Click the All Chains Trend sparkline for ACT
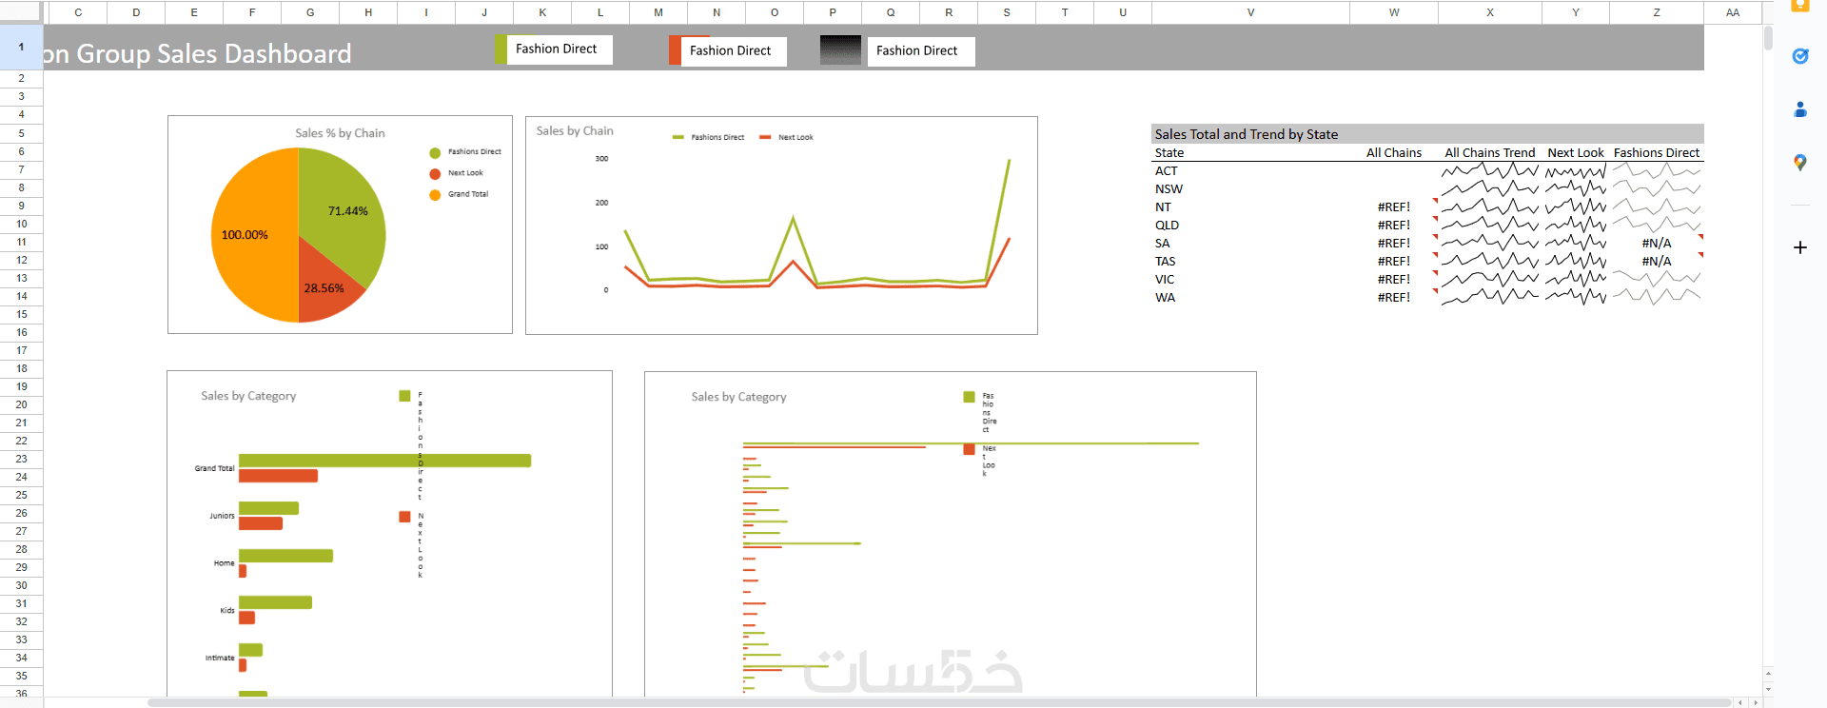This screenshot has width=1827, height=708. [x=1489, y=171]
